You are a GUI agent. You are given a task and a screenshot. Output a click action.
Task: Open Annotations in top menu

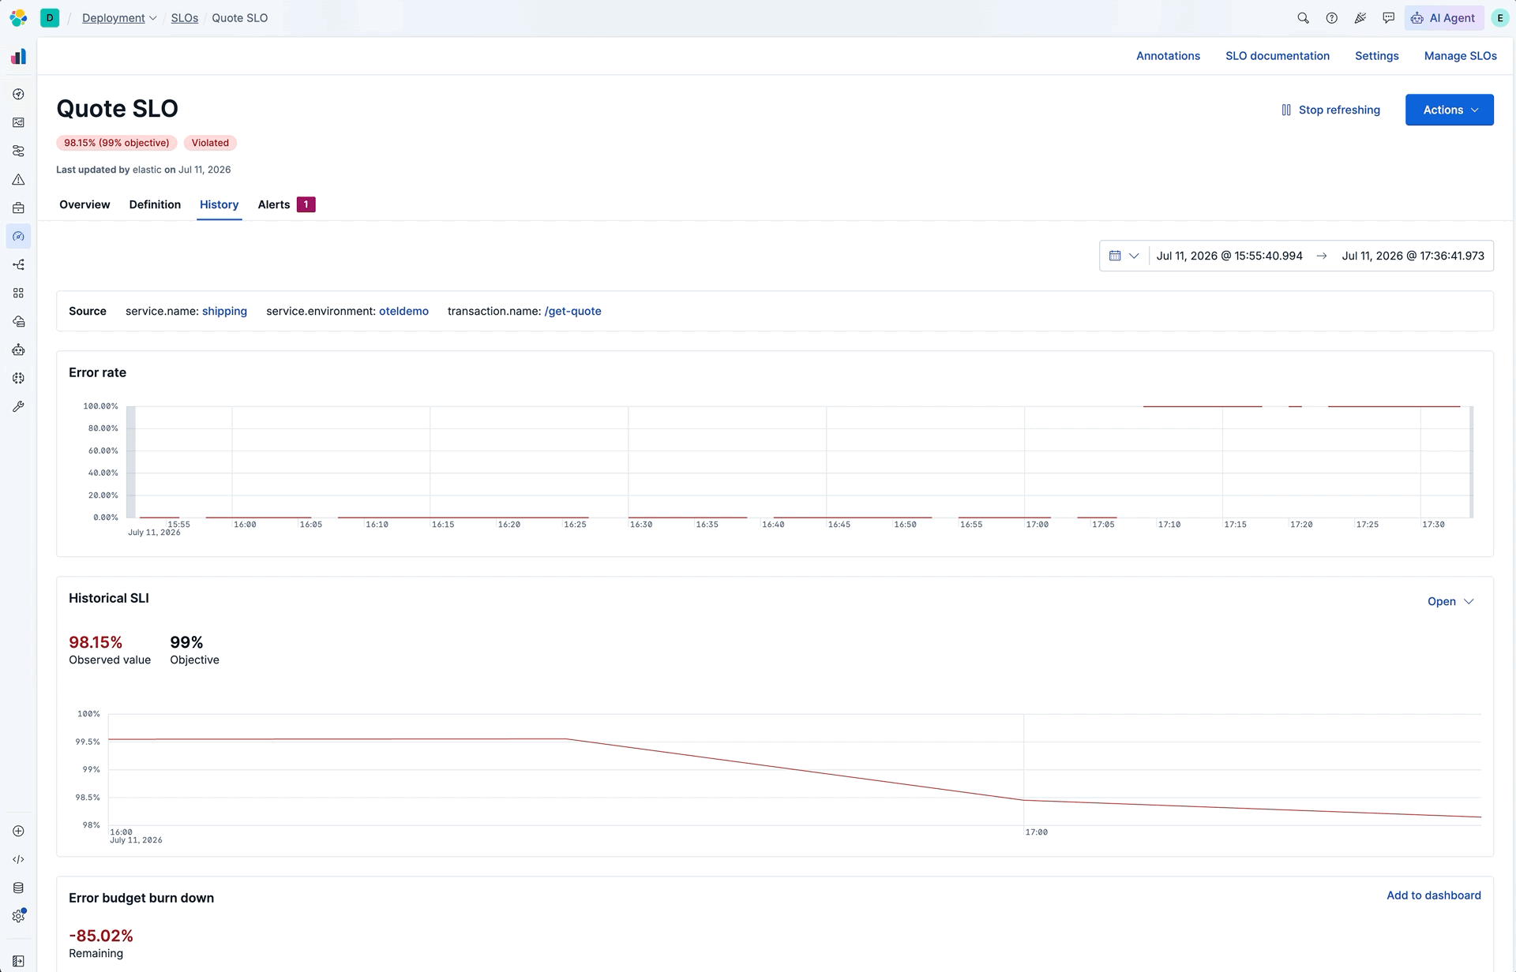click(x=1168, y=56)
